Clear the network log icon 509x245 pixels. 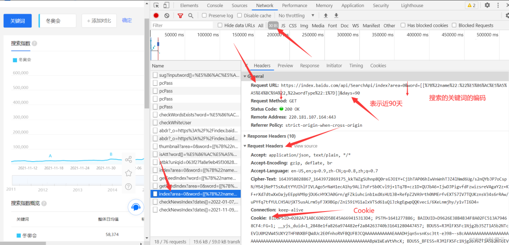(166, 15)
